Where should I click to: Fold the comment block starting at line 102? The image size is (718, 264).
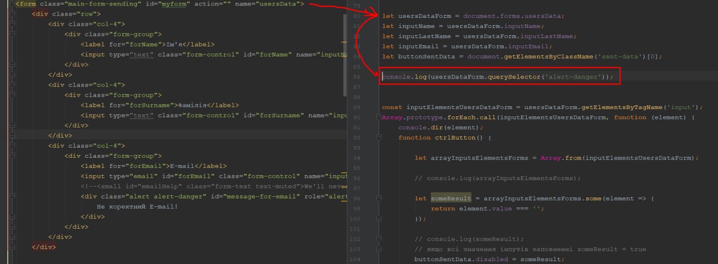(x=379, y=239)
